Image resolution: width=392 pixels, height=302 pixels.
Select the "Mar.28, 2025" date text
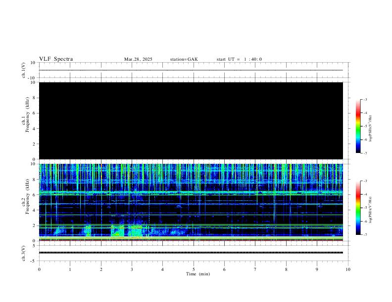[138, 59]
